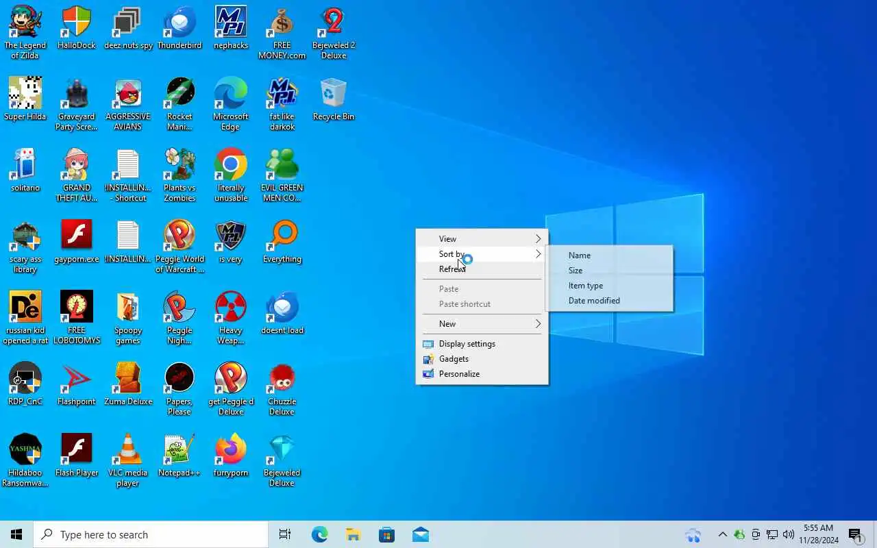
Task: Open File Explorer from the taskbar
Action: 353,534
